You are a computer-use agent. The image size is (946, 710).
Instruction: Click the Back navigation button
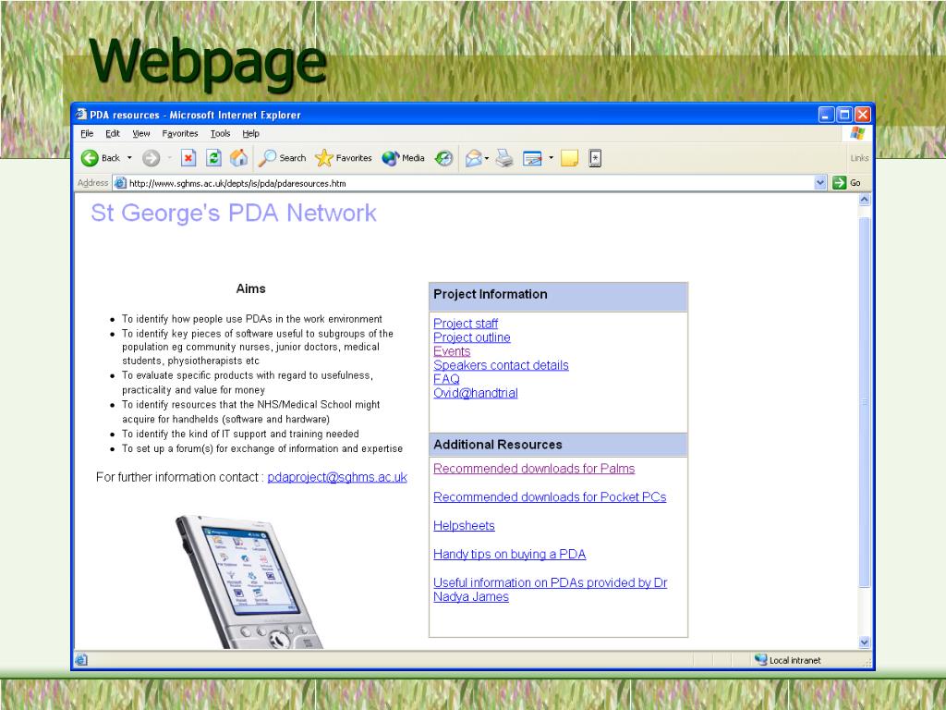tap(100, 158)
